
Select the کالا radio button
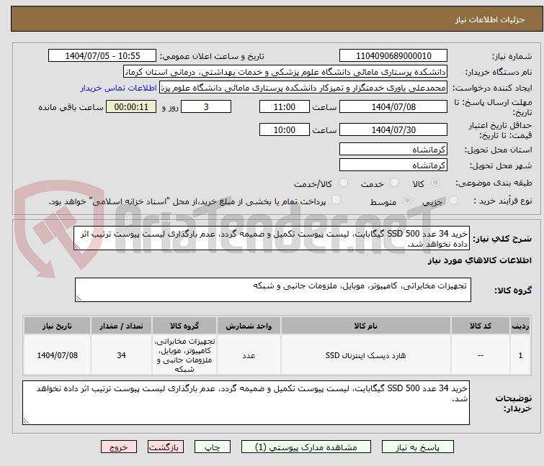pyautogui.click(x=435, y=183)
